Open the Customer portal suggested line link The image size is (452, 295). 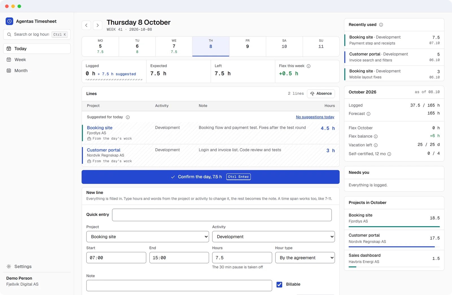pyautogui.click(x=103, y=150)
